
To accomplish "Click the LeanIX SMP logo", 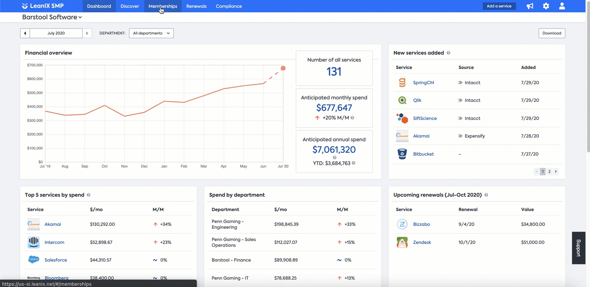I will [43, 6].
